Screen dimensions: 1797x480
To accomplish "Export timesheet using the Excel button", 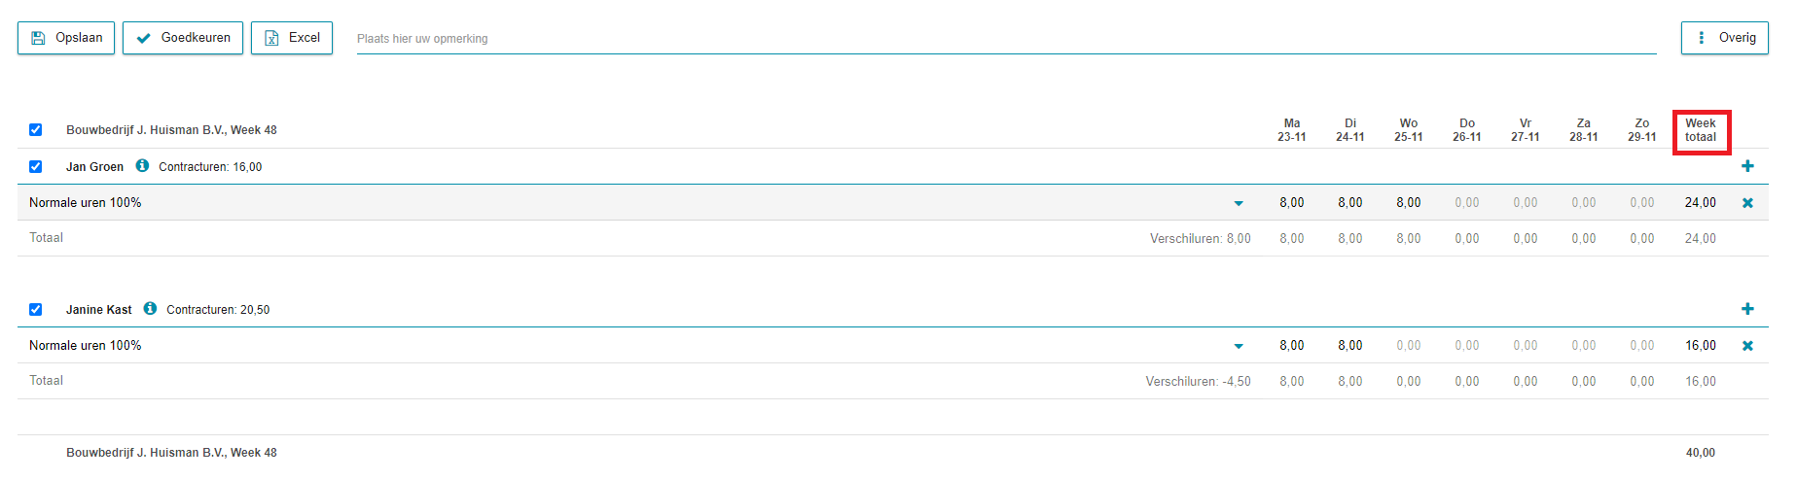I will click(x=292, y=38).
